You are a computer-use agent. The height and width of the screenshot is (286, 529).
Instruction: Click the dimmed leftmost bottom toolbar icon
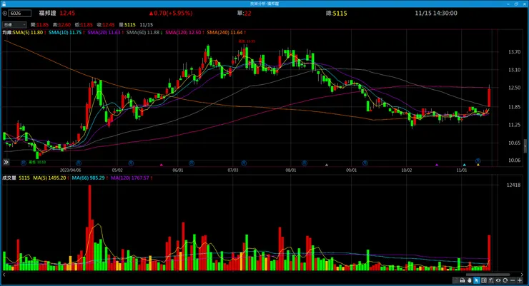click(455, 280)
